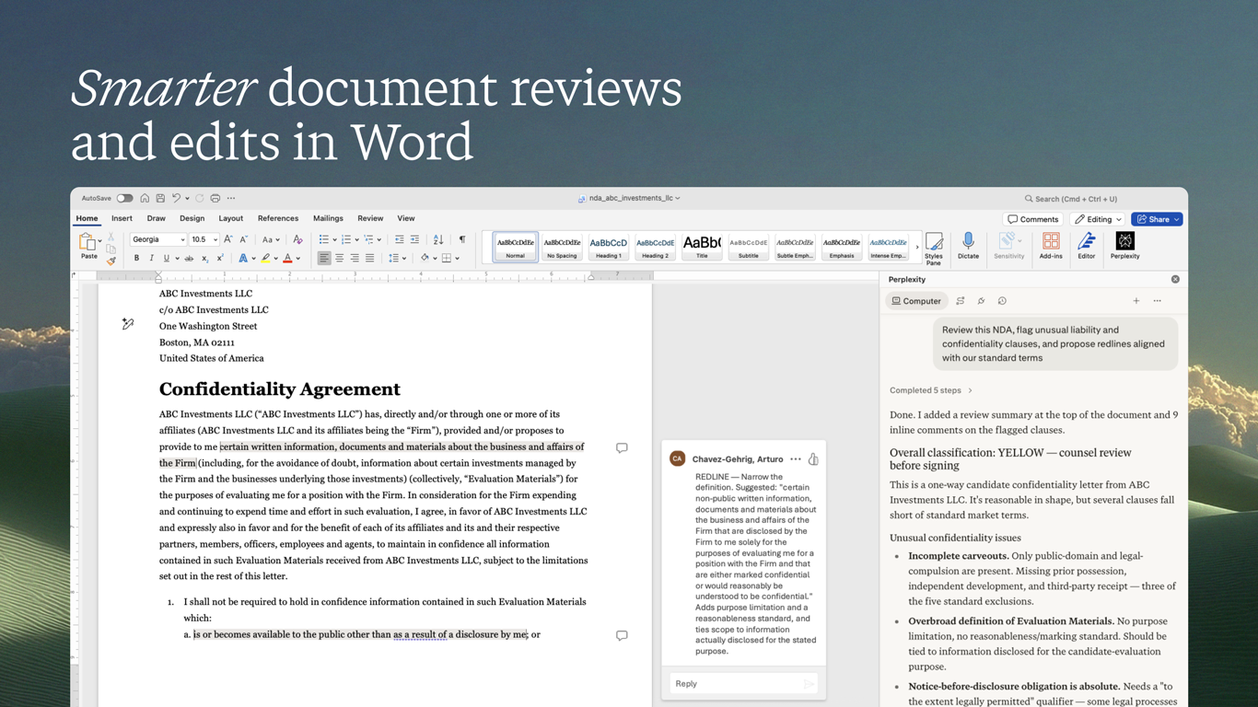The width and height of the screenshot is (1258, 707).
Task: Open Perplexity history clock icon
Action: [1002, 301]
